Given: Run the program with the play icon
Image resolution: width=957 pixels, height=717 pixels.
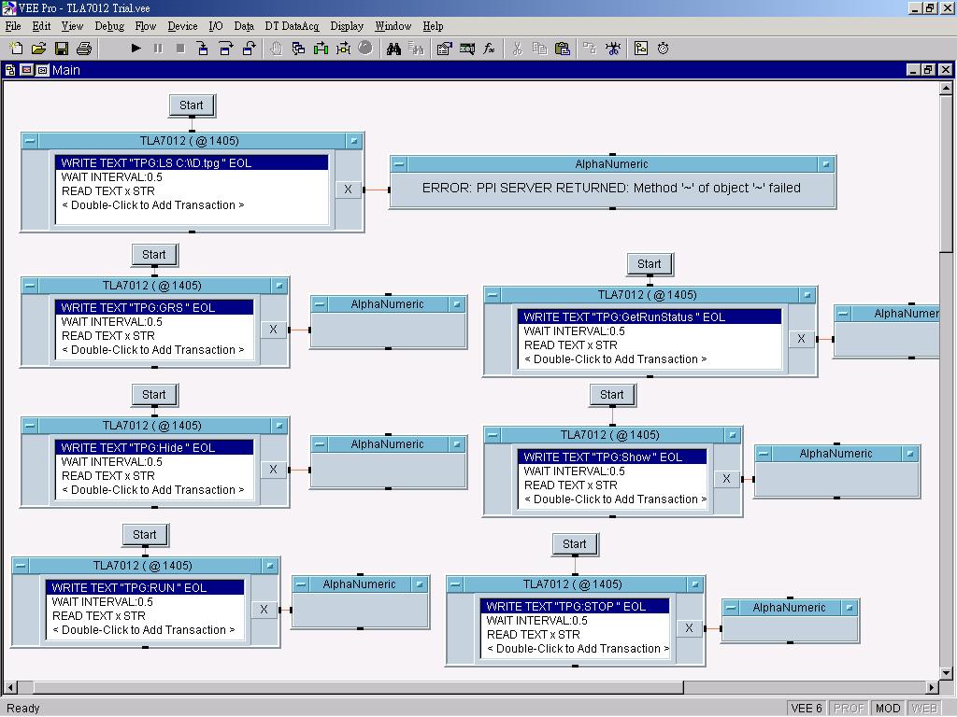Looking at the screenshot, I should (x=136, y=49).
